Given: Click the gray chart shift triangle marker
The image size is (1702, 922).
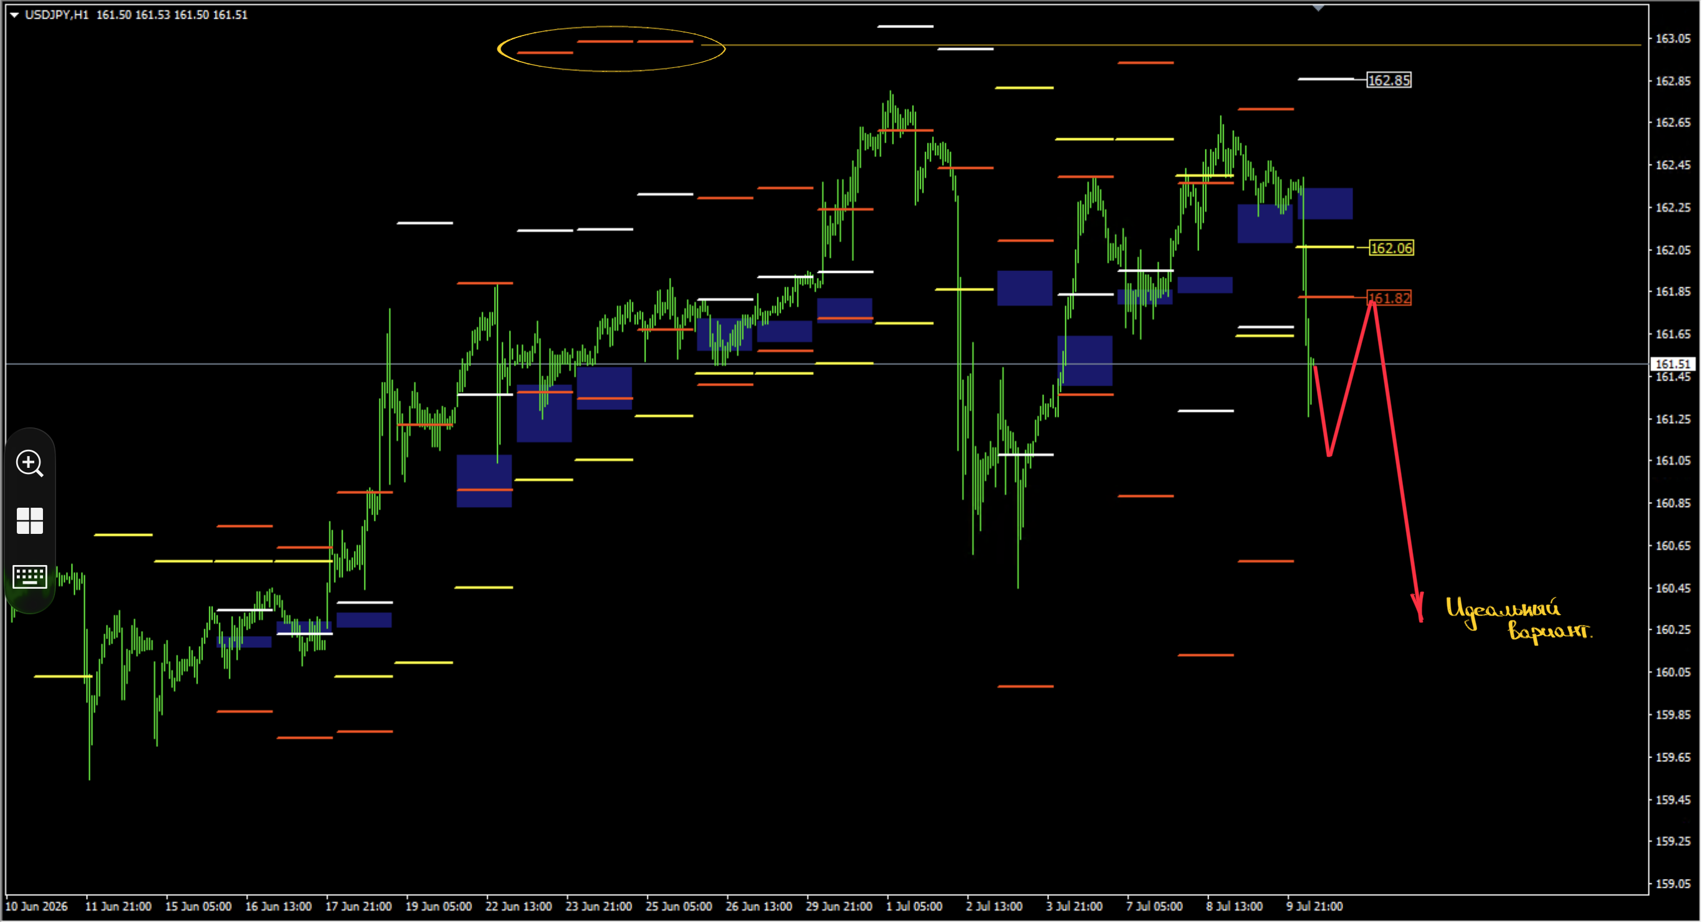Looking at the screenshot, I should pyautogui.click(x=1318, y=8).
